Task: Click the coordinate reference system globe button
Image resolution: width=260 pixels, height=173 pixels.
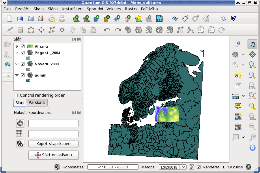Action: 20,123
